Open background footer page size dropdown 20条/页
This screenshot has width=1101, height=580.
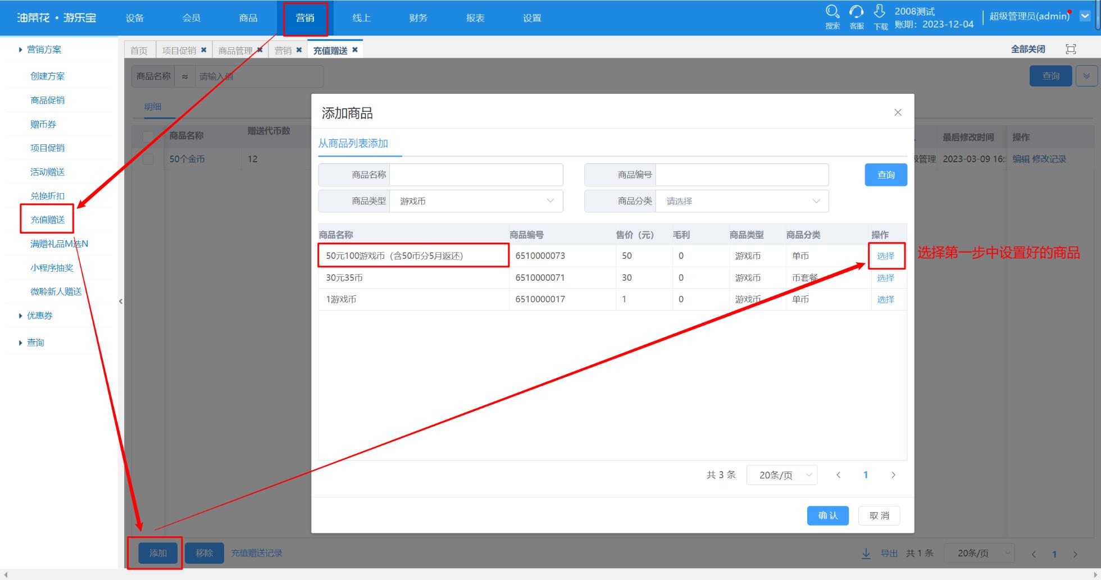point(979,553)
